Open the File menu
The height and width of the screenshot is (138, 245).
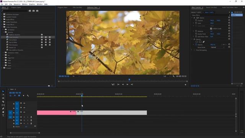click(2, 4)
